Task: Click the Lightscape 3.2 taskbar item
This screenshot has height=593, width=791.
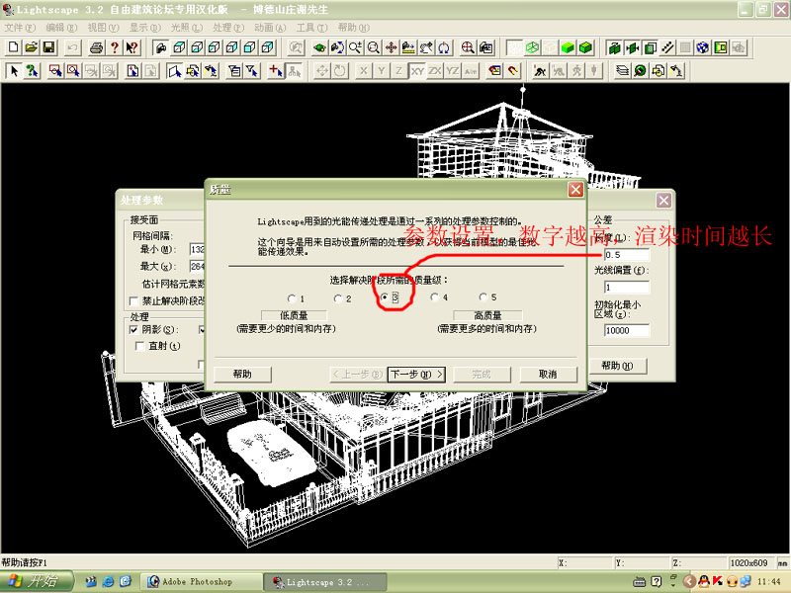Action: [x=324, y=582]
